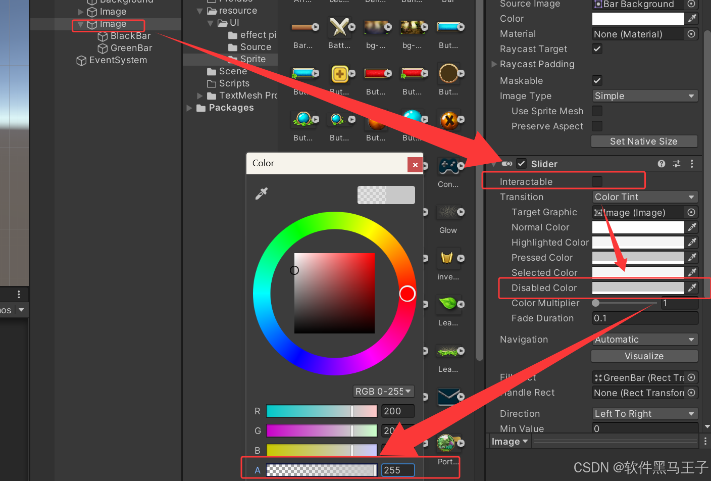Toggle Maskable checkbox
The width and height of the screenshot is (711, 481).
tap(597, 81)
